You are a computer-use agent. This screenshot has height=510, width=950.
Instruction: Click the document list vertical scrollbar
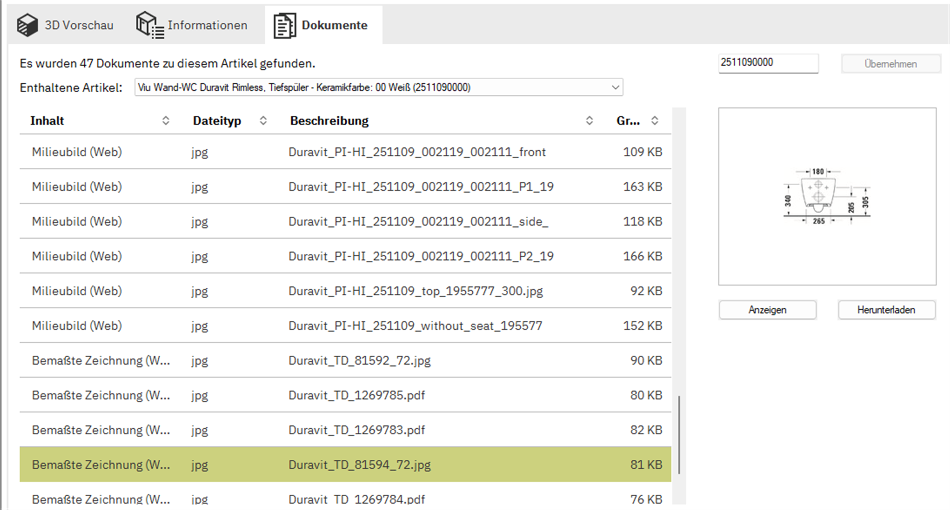point(679,434)
